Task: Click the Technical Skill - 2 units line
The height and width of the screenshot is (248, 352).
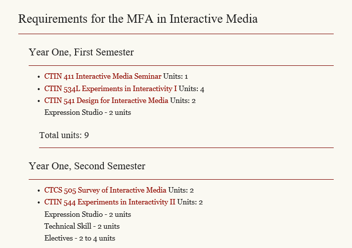Action: (x=82, y=226)
